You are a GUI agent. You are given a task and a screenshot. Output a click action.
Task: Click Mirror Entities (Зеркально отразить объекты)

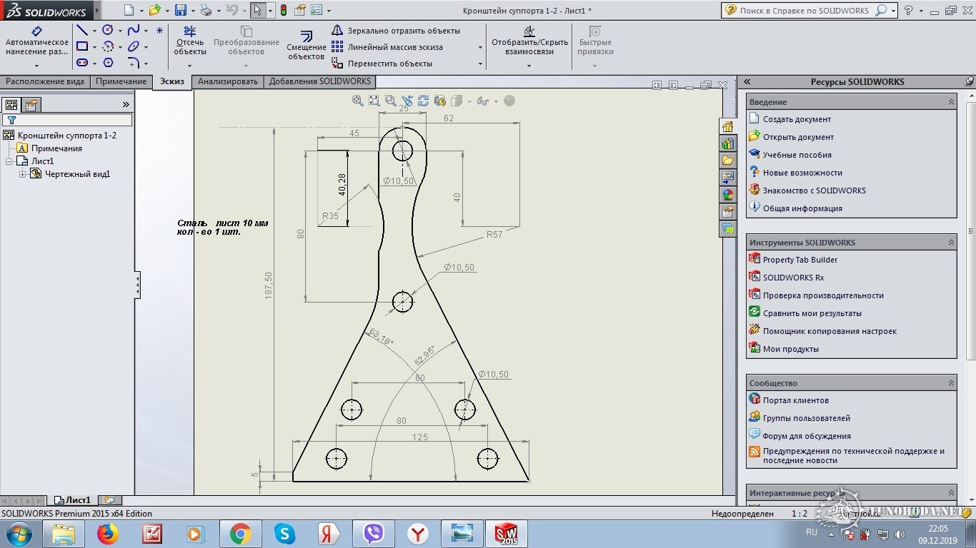[403, 31]
